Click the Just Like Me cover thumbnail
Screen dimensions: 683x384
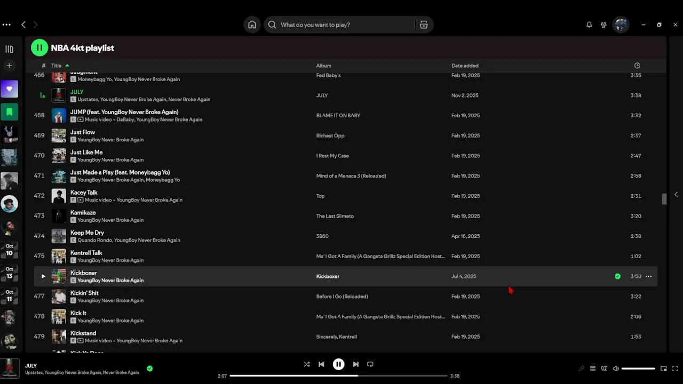(x=59, y=156)
